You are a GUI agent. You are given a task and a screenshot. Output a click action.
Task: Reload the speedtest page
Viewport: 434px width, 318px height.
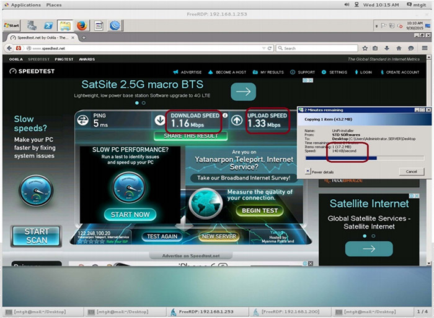[270, 48]
